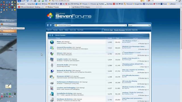Open the Network & Sharing forum link
Image resolution: width=182 pixels, height=102 pixels.
(64, 71)
